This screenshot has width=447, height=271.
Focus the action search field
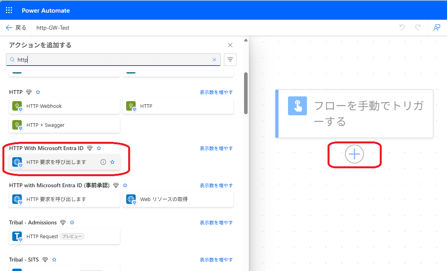coord(113,60)
